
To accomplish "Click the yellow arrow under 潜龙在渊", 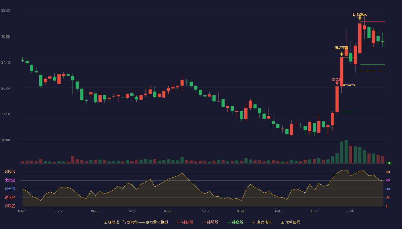I will click(341, 54).
